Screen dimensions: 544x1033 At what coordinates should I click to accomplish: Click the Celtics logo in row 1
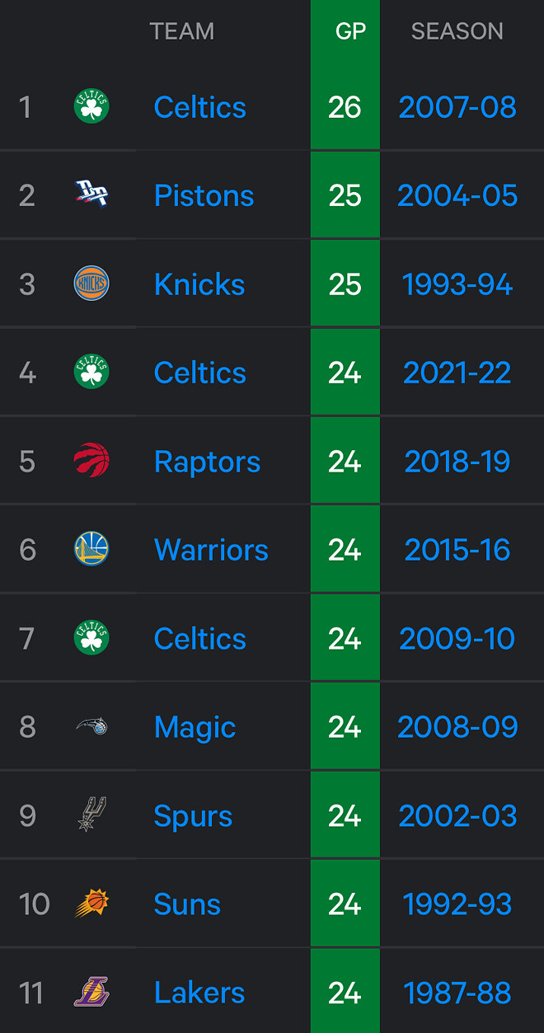[x=91, y=107]
